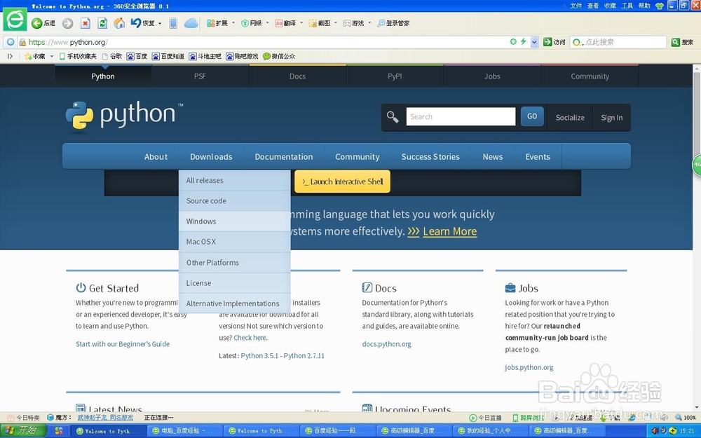701x438 pixels.
Task: Open the docs.python.org link
Action: [x=386, y=344]
